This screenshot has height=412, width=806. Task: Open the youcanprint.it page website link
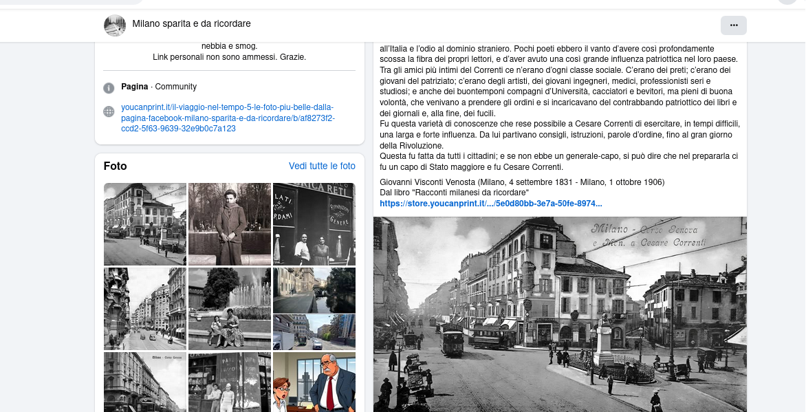coord(227,118)
